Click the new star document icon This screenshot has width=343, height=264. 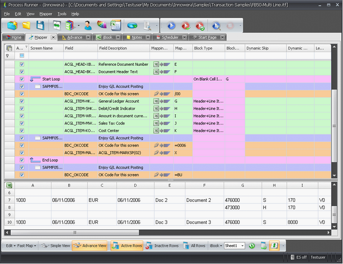click(x=12, y=25)
